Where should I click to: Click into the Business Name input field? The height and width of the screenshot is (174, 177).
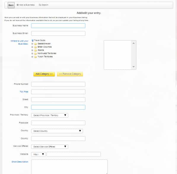click(x=58, y=26)
